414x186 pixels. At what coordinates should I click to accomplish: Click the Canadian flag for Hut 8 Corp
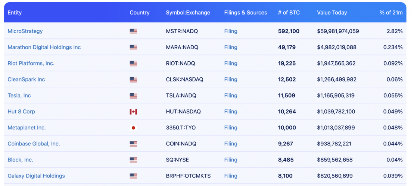click(x=133, y=112)
